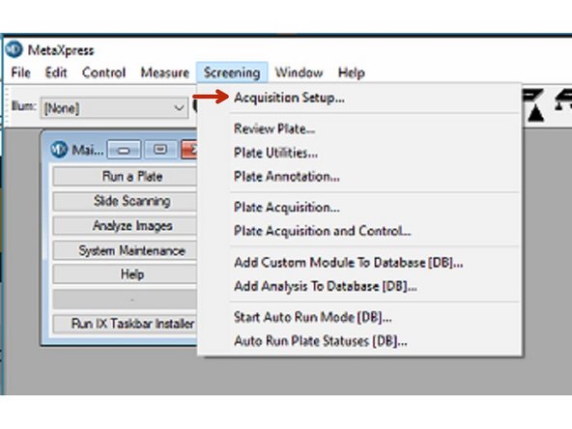This screenshot has height=429, width=572.
Task: Click the MetaXpress application logo icon
Action: click(14, 49)
